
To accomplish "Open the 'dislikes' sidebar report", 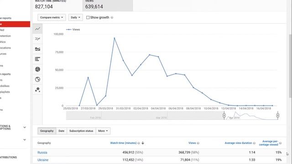I will 5,86.
